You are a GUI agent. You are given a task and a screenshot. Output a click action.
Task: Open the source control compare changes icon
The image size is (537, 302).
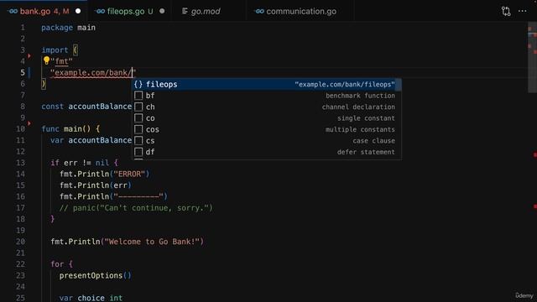click(506, 11)
